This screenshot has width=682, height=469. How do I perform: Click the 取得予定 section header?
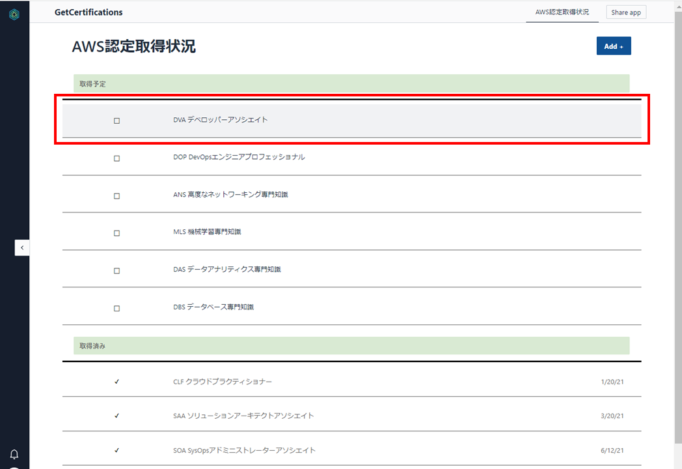[x=351, y=83]
